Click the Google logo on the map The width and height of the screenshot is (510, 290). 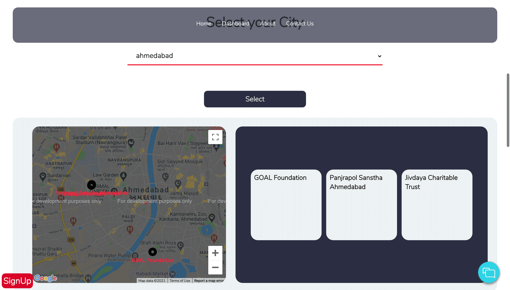click(45, 278)
